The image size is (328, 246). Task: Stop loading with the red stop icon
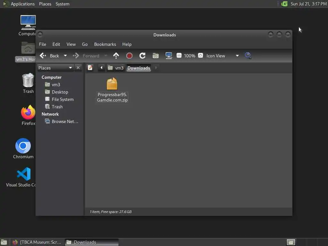coord(129,56)
